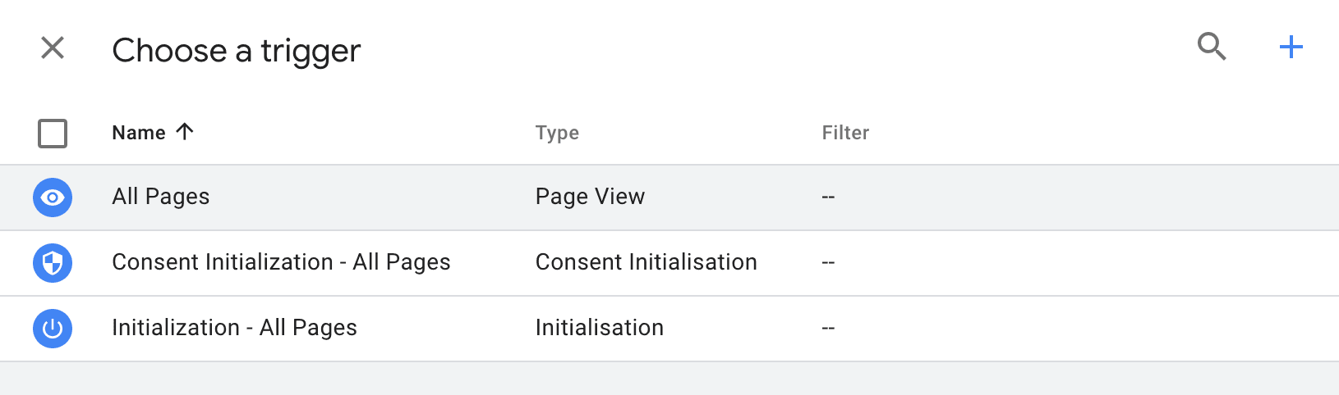Viewport: 1339px width, 395px height.
Task: Click the Page View type cell
Action: [x=590, y=197]
